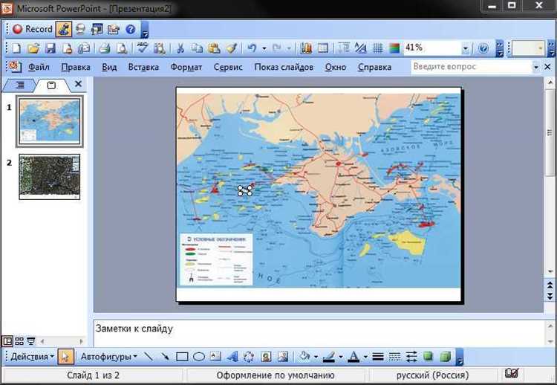557x385 pixels.
Task: Select the Line drawing tool
Action: click(148, 357)
